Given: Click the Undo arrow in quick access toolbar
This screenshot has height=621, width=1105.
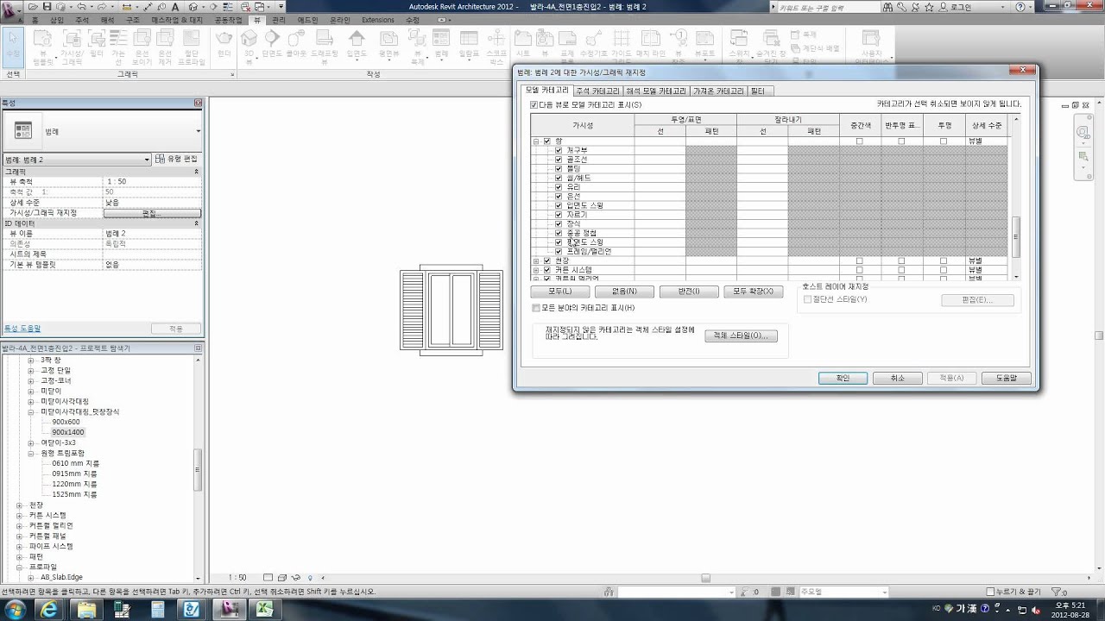Looking at the screenshot, I should click(81, 6).
